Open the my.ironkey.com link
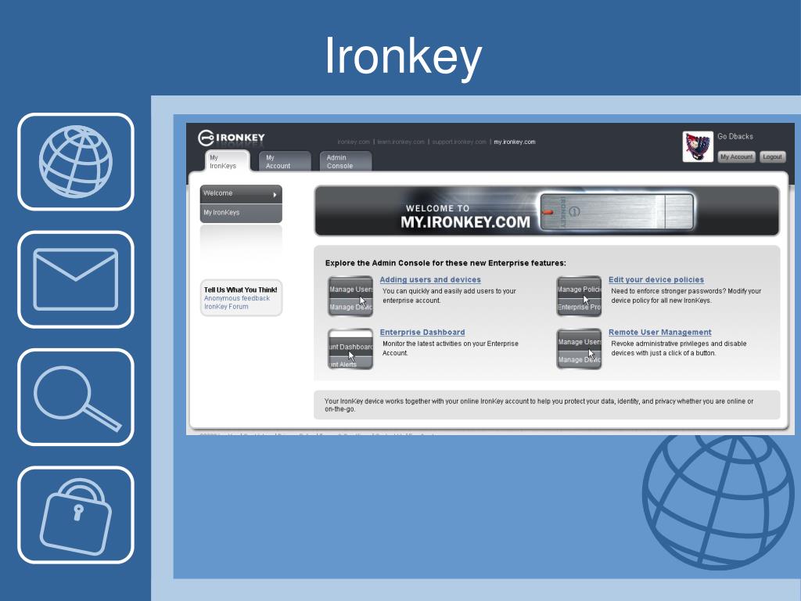Viewport: 801px width, 601px height. click(x=515, y=142)
